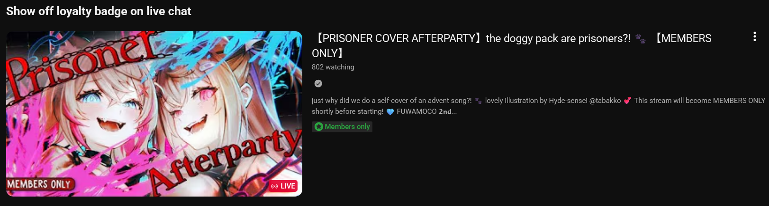Open the three-dot more options menu
The height and width of the screenshot is (206, 769).
[x=754, y=37]
